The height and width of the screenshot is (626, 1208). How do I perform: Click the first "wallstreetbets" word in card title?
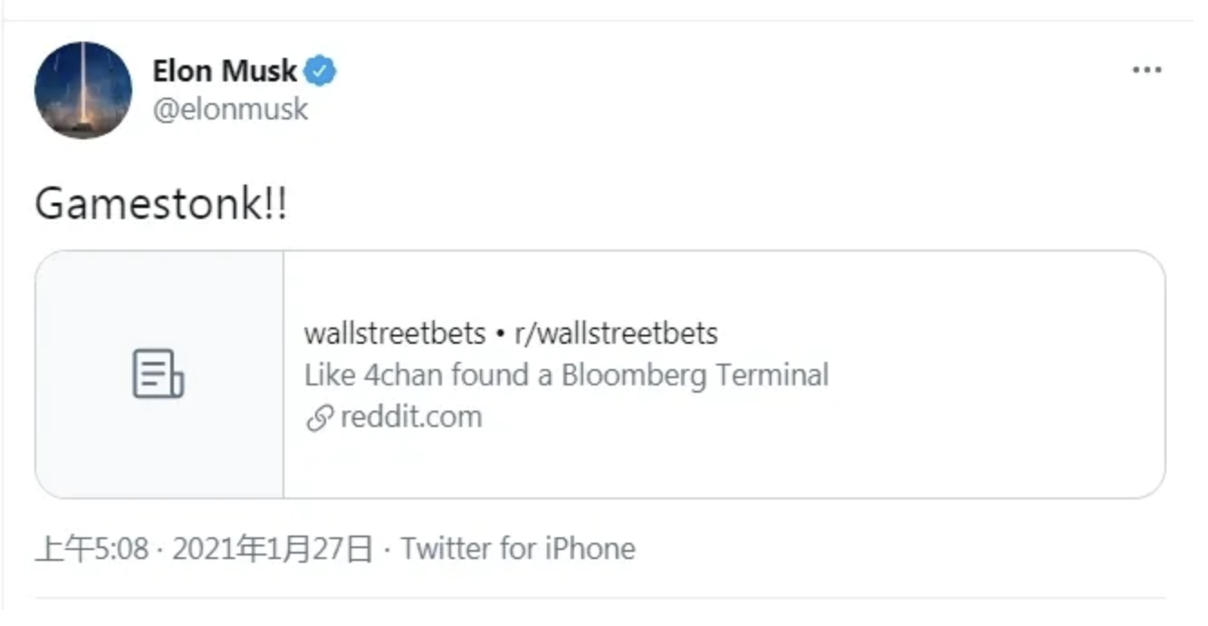tap(395, 334)
